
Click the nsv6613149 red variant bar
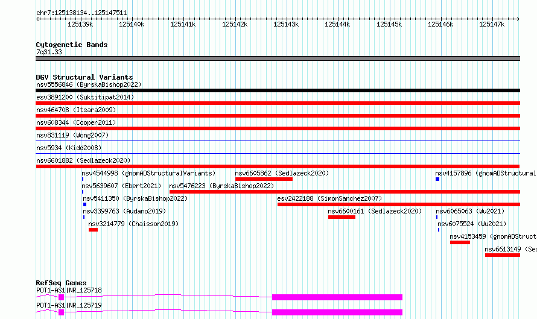503,255
